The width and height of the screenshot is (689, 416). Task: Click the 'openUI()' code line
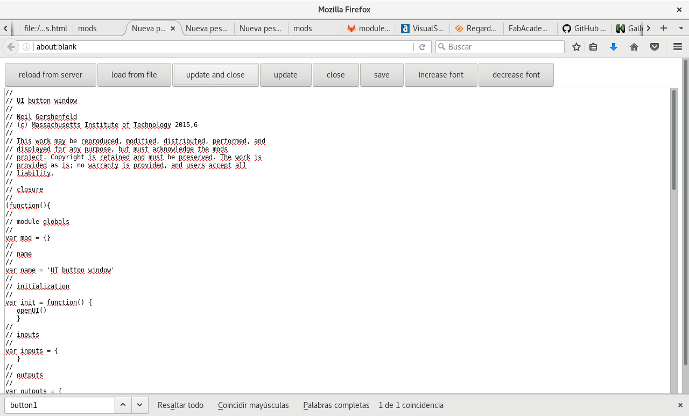(32, 311)
